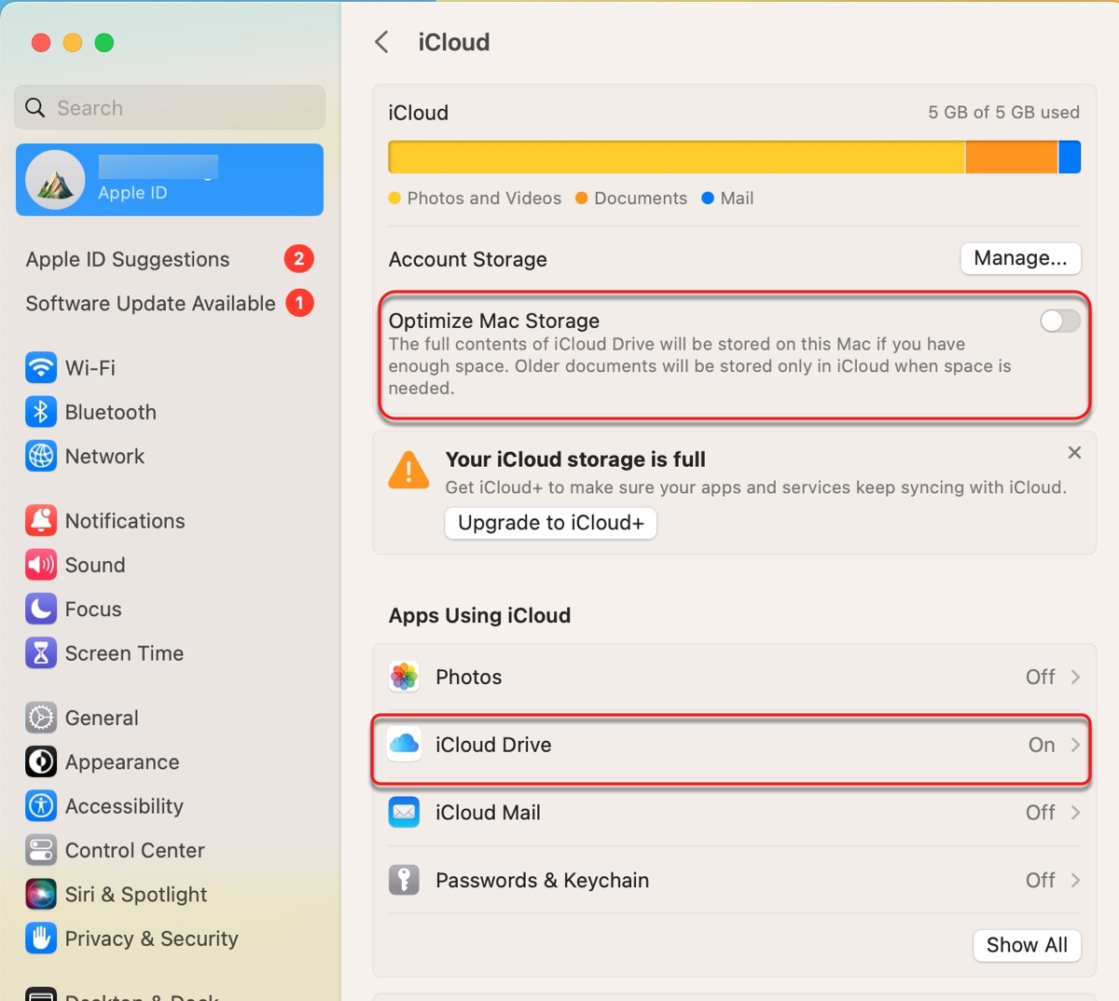The image size is (1119, 1001).
Task: Expand Passwords & Keychain chevron
Action: pos(1075,880)
